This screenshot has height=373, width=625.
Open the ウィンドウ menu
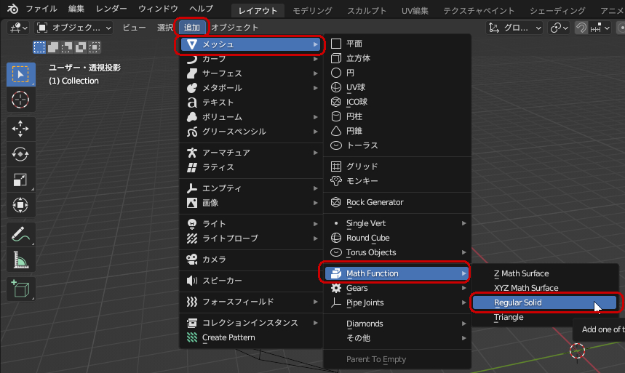[x=158, y=9]
